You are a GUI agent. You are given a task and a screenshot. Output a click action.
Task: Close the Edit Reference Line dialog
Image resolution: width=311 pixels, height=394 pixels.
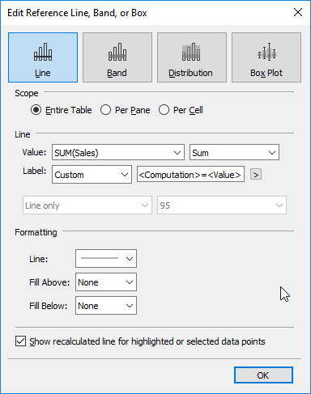[298, 12]
